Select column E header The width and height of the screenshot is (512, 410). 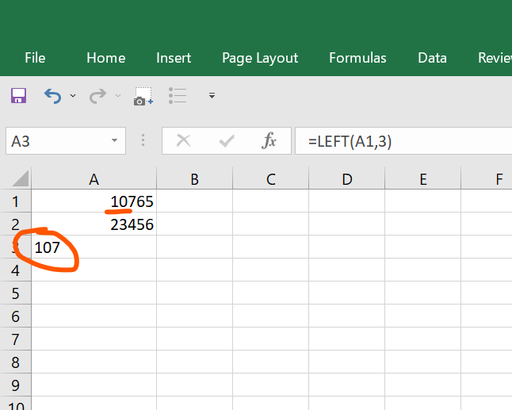click(x=423, y=179)
